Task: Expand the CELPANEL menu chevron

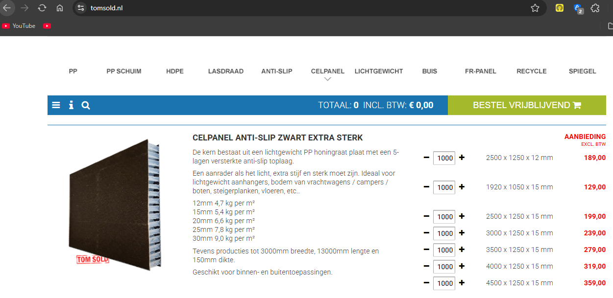Action: pyautogui.click(x=328, y=79)
